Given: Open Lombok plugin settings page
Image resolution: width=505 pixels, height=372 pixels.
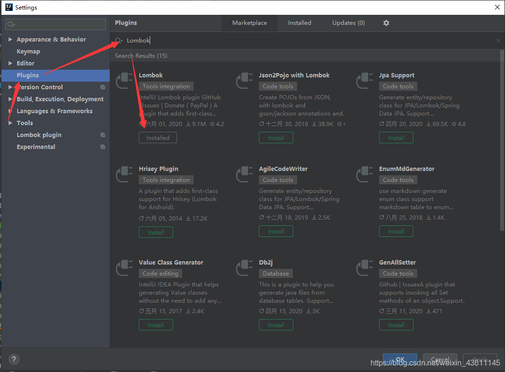Looking at the screenshot, I should point(39,135).
